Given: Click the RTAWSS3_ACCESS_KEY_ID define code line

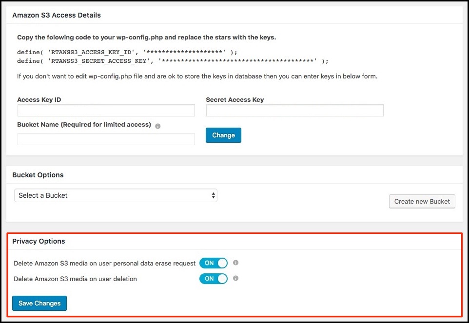Looking at the screenshot, I should [x=127, y=52].
